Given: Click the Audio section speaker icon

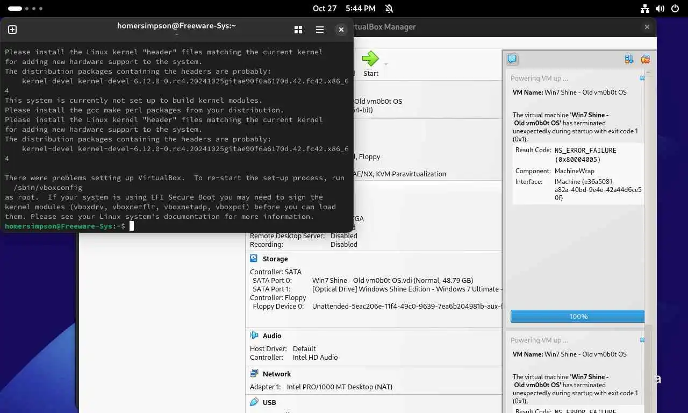Looking at the screenshot, I should [254, 336].
